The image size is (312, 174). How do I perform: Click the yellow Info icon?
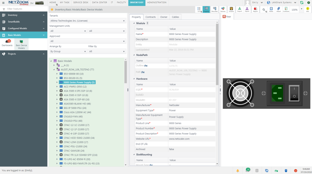coord(308,9)
